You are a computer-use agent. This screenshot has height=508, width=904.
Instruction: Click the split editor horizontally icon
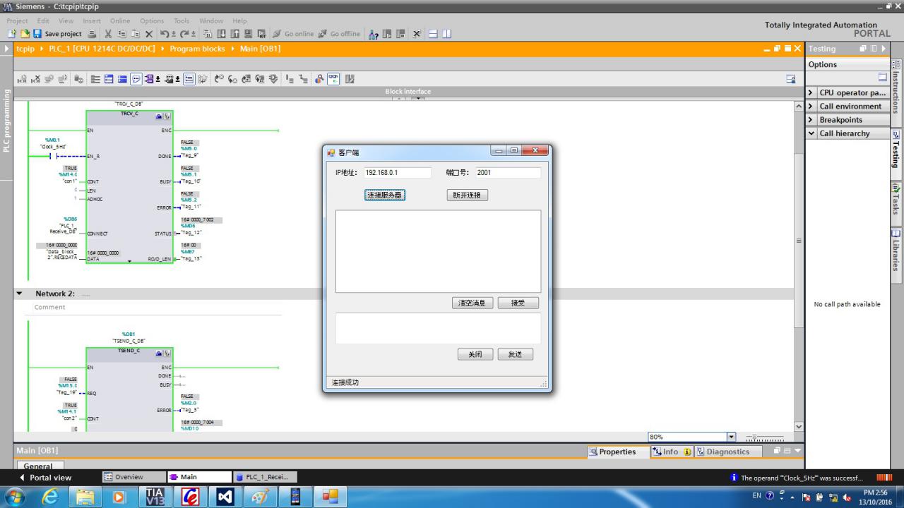point(433,34)
